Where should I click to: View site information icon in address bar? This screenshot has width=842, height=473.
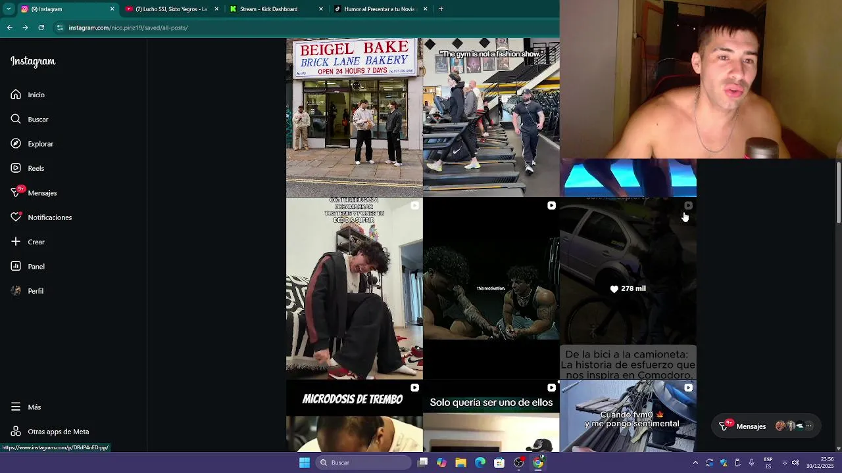(60, 28)
